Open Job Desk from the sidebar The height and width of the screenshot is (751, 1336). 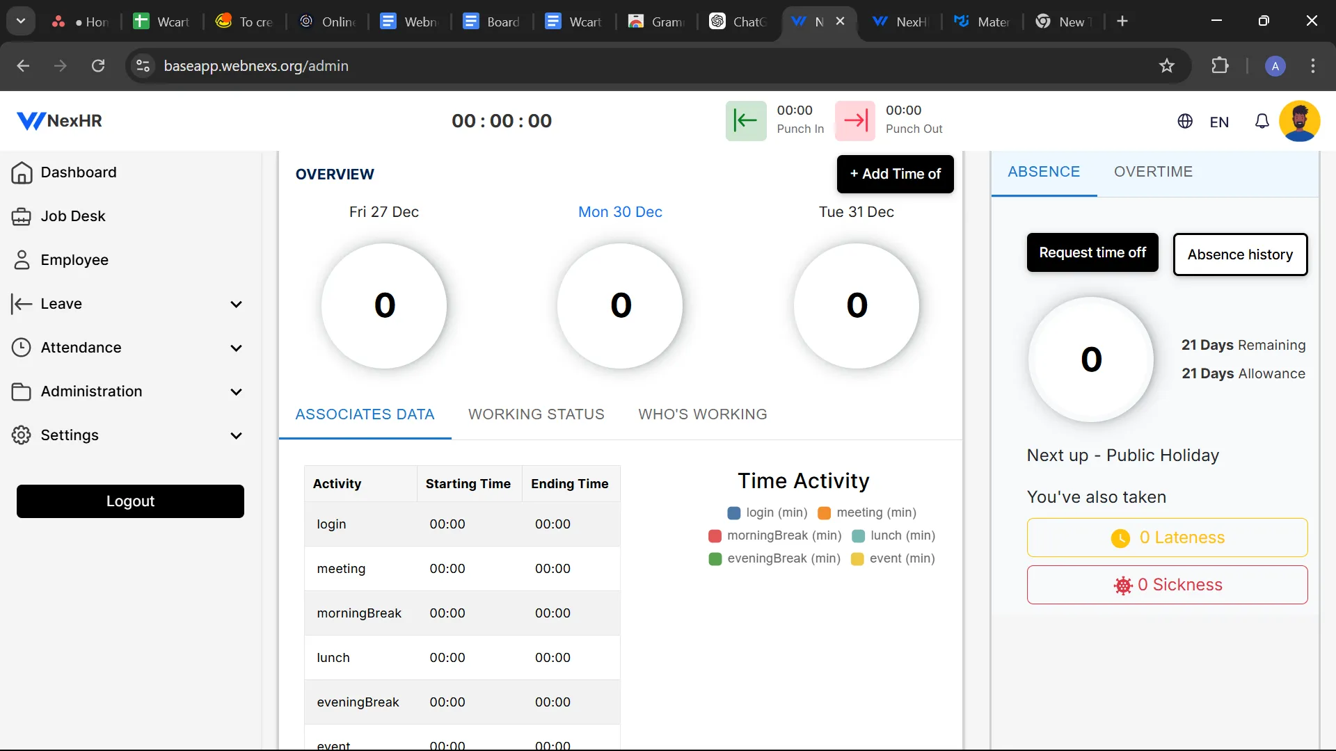72,216
